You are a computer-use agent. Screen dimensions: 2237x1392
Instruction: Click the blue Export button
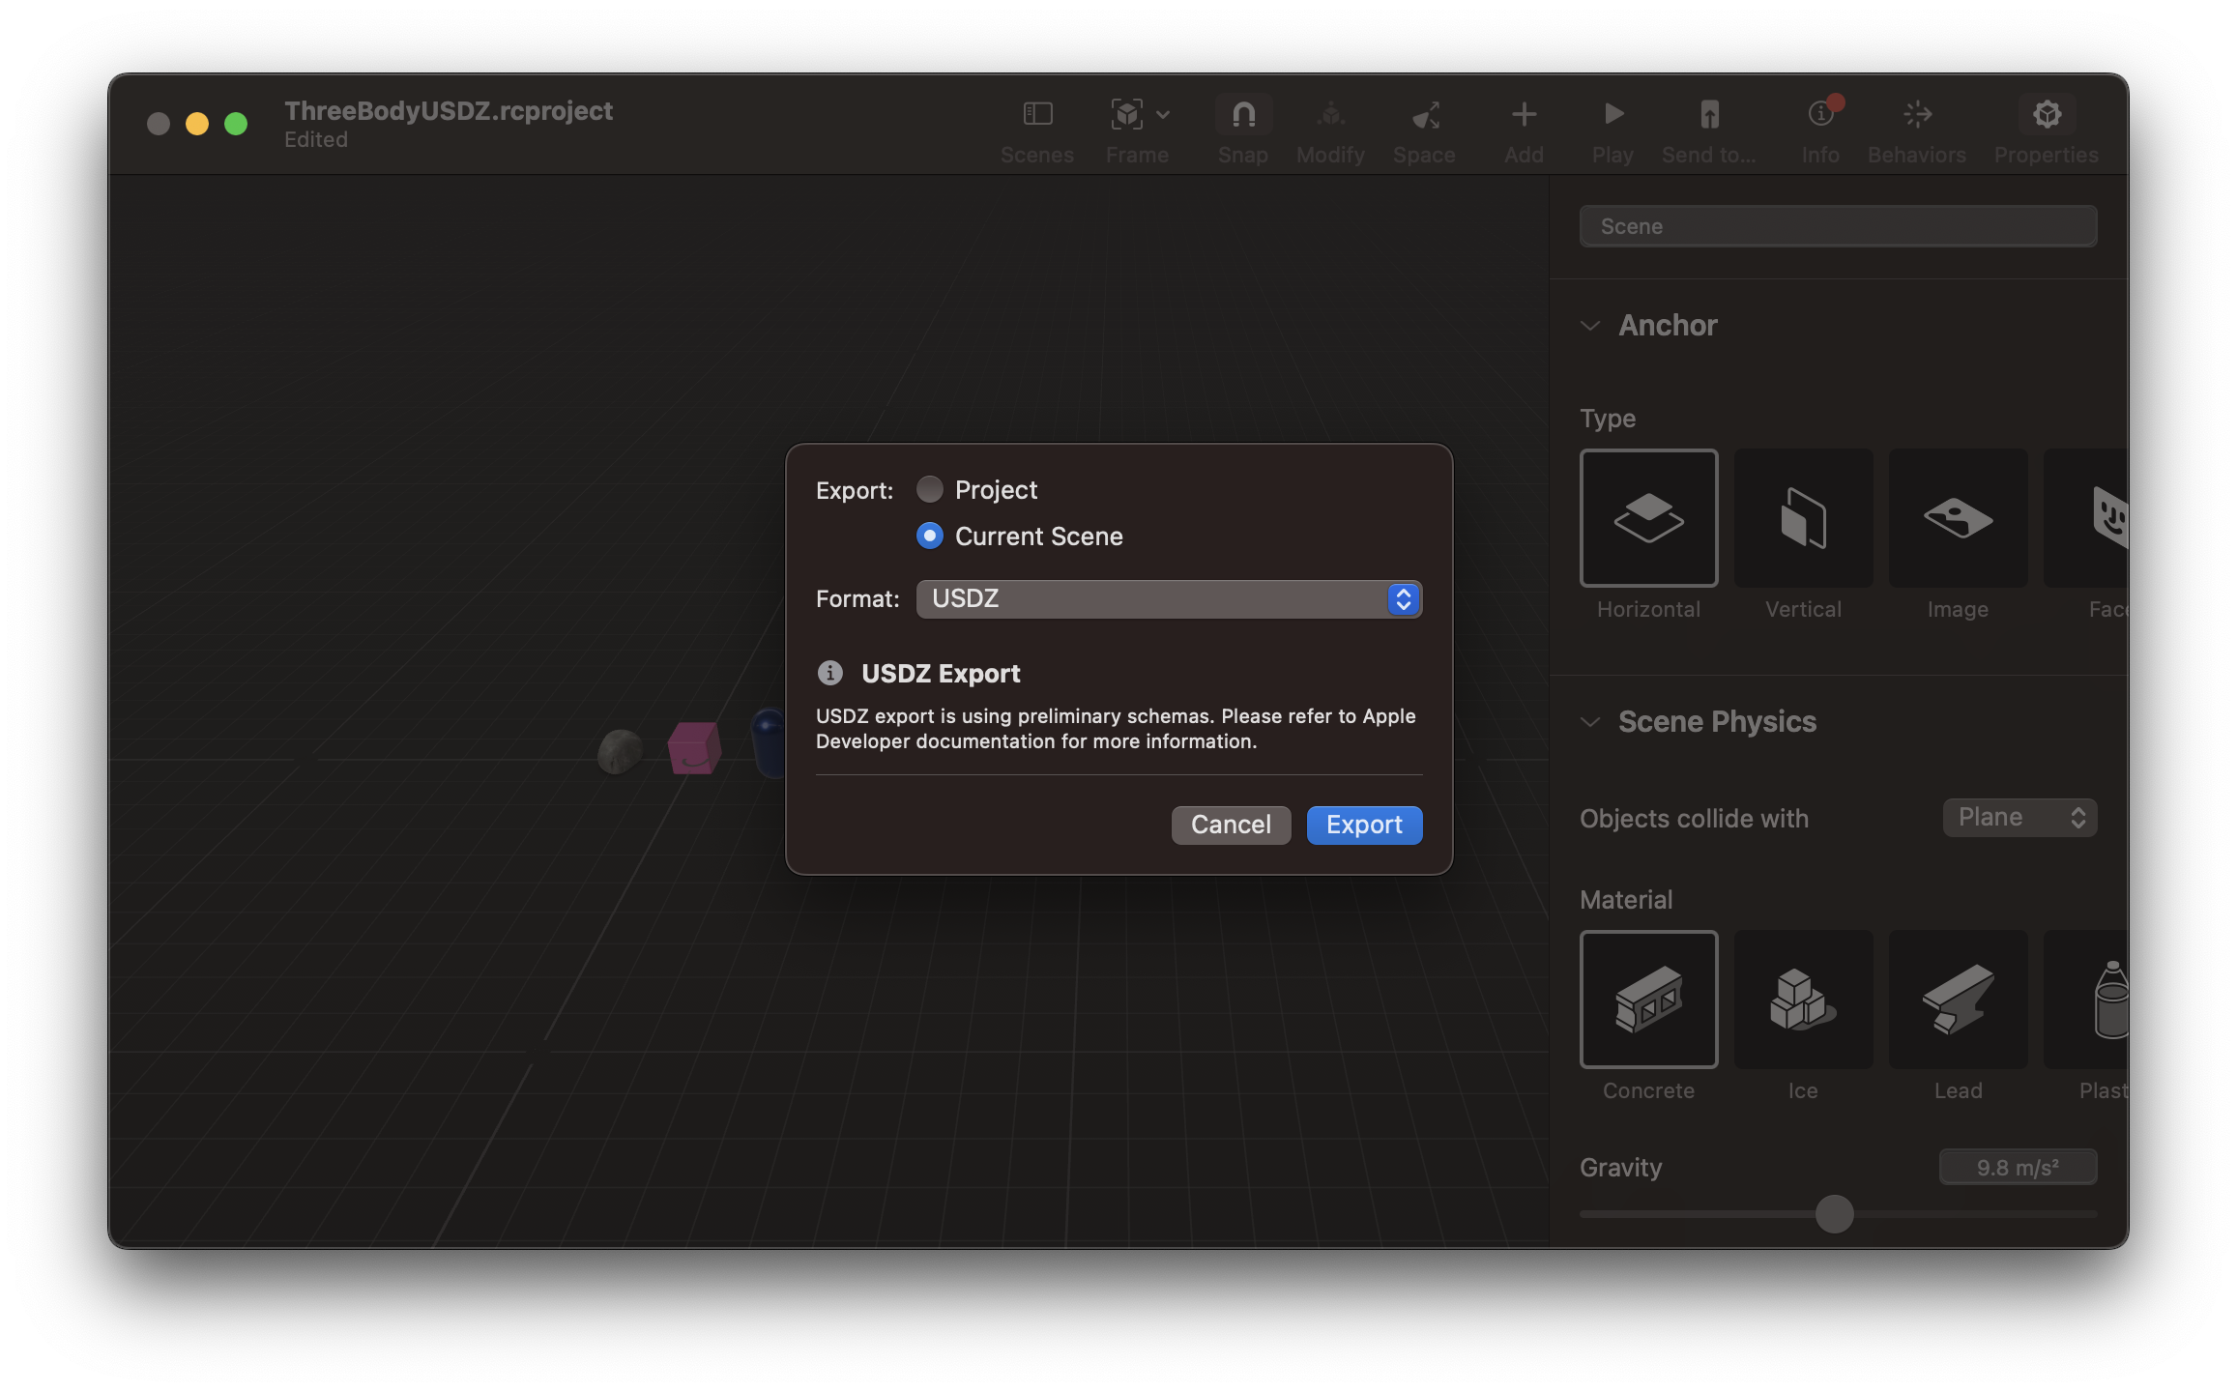point(1364,825)
